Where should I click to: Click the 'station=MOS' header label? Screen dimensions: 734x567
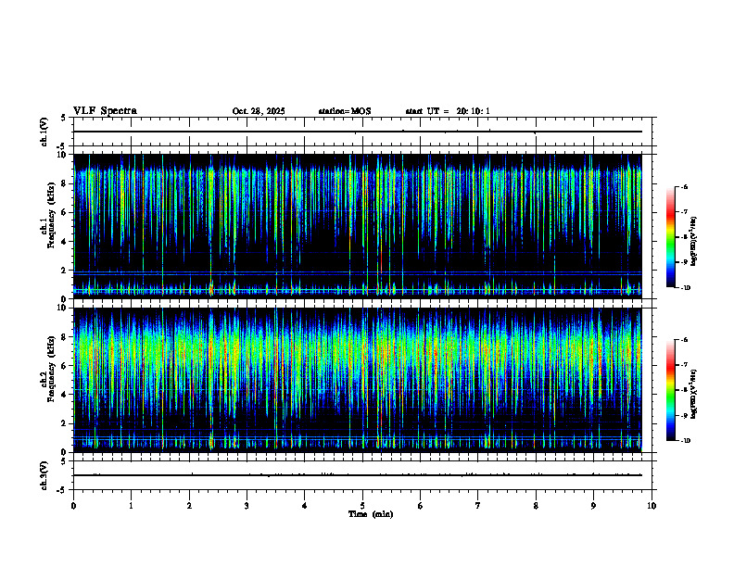tap(345, 111)
